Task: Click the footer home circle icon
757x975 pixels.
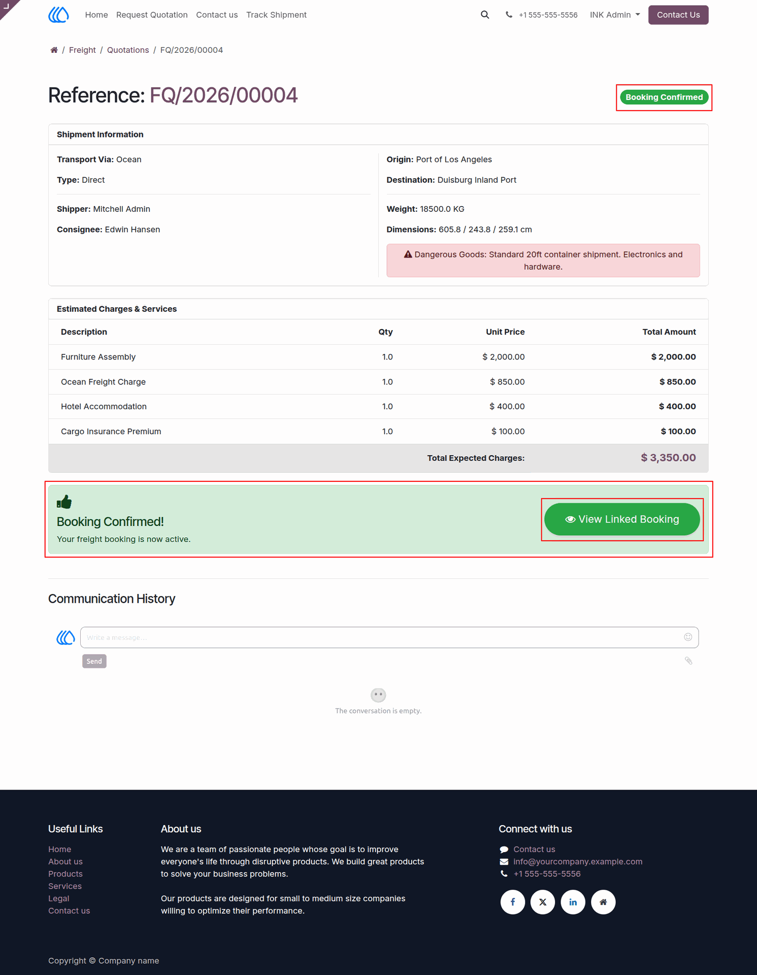Action: click(603, 902)
